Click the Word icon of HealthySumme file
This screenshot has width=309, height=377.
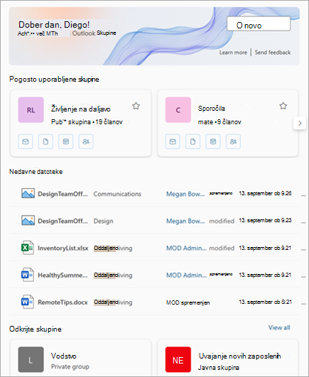28,275
